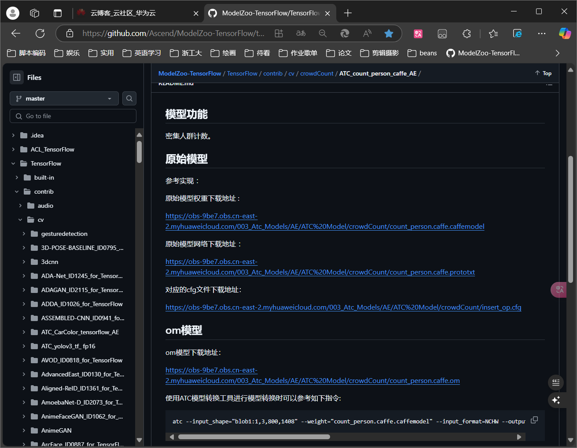
Task: Collapse the contrib folder
Action: coord(17,191)
